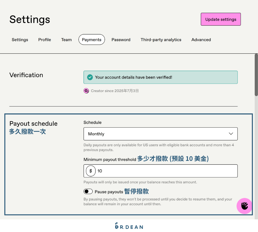Toggle the Pause payouts switch
The image size is (258, 232).
(x=88, y=192)
